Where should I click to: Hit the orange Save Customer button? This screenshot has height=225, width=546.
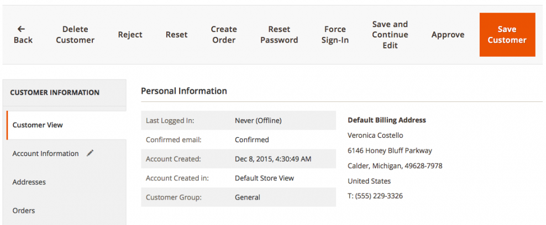coord(507,35)
